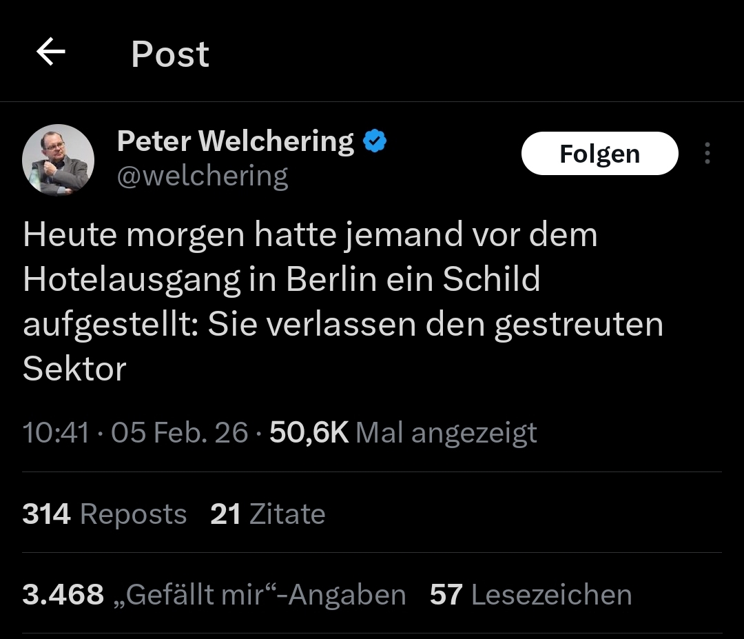744x639 pixels.
Task: Tap the word Sektor ending the post
Action: tap(74, 369)
